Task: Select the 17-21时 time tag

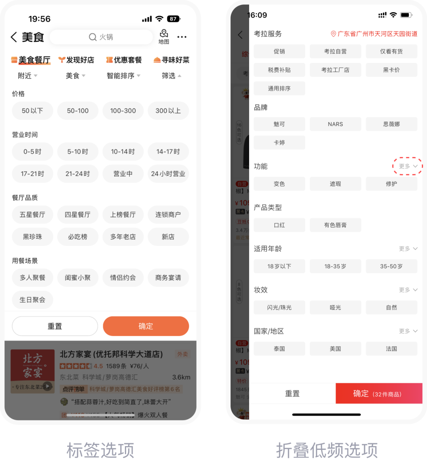Action: 32,174
